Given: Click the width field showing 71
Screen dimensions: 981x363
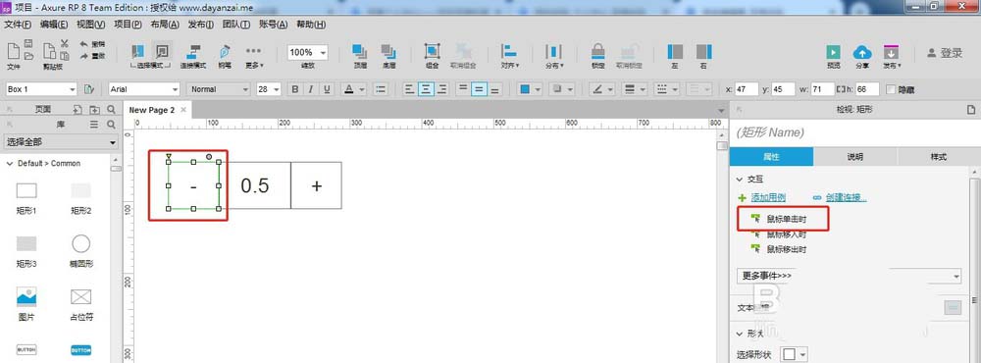Looking at the screenshot, I should pyautogui.click(x=822, y=89).
